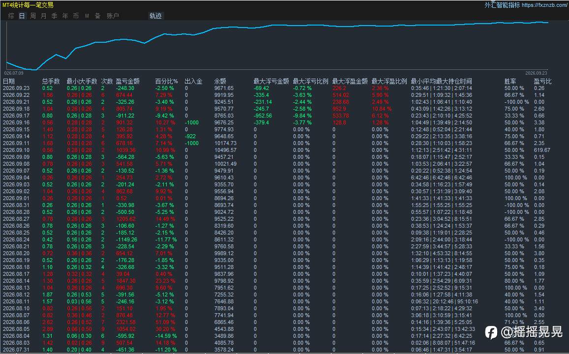Open the fxznzb.com website link
Viewport: 569px width, 354px height.
click(x=544, y=5)
